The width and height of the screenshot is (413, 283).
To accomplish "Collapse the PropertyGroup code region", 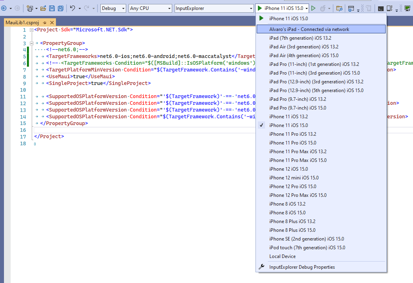I will point(31,43).
